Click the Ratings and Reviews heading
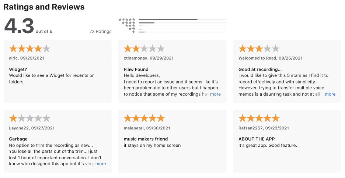Viewport: 345px width, 178px height. pyautogui.click(x=44, y=7)
